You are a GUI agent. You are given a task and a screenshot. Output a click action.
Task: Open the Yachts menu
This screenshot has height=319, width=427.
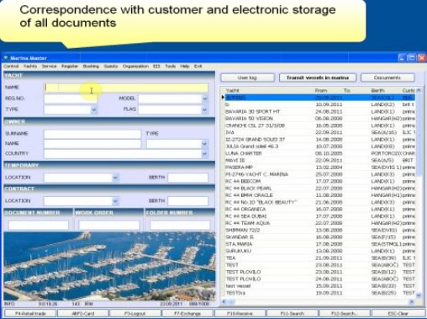tap(30, 66)
